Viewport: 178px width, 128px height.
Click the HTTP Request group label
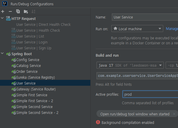(x=24, y=18)
